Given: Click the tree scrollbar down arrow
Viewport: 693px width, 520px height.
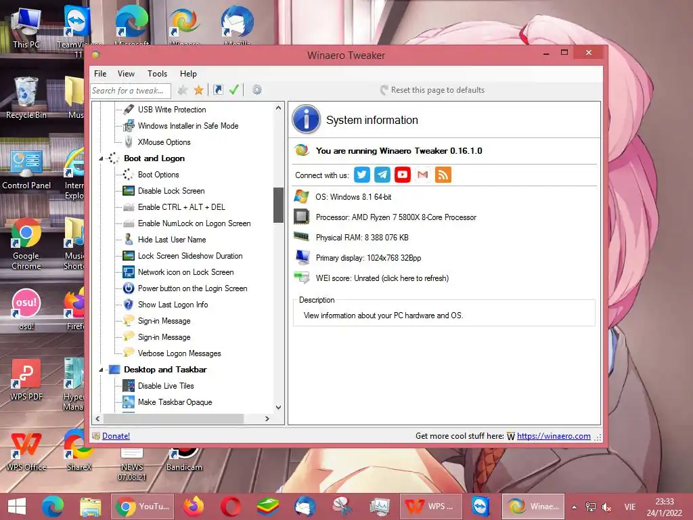Looking at the screenshot, I should point(278,407).
